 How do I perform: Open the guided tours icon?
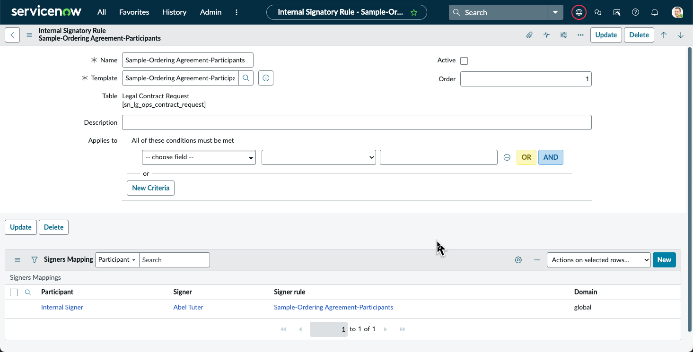point(617,12)
